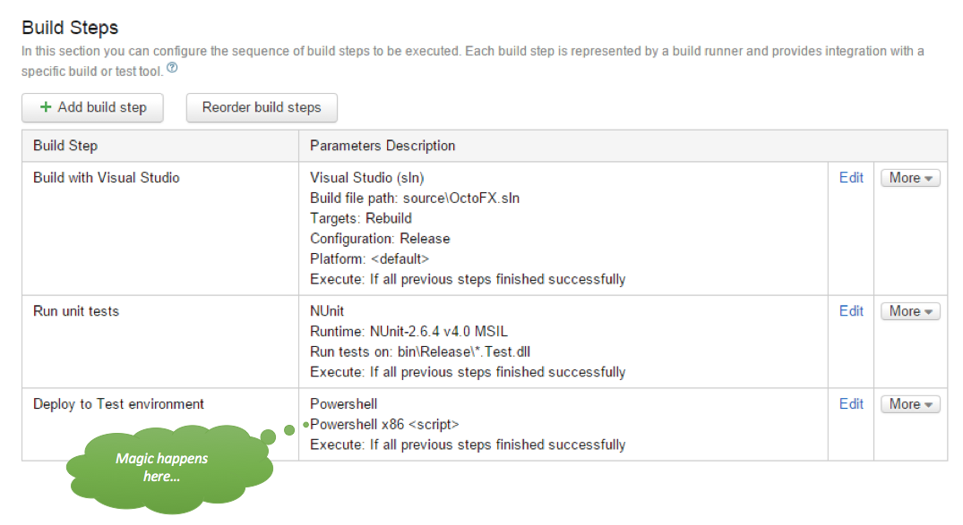Select Deploy to Test environment step name

click(x=118, y=404)
